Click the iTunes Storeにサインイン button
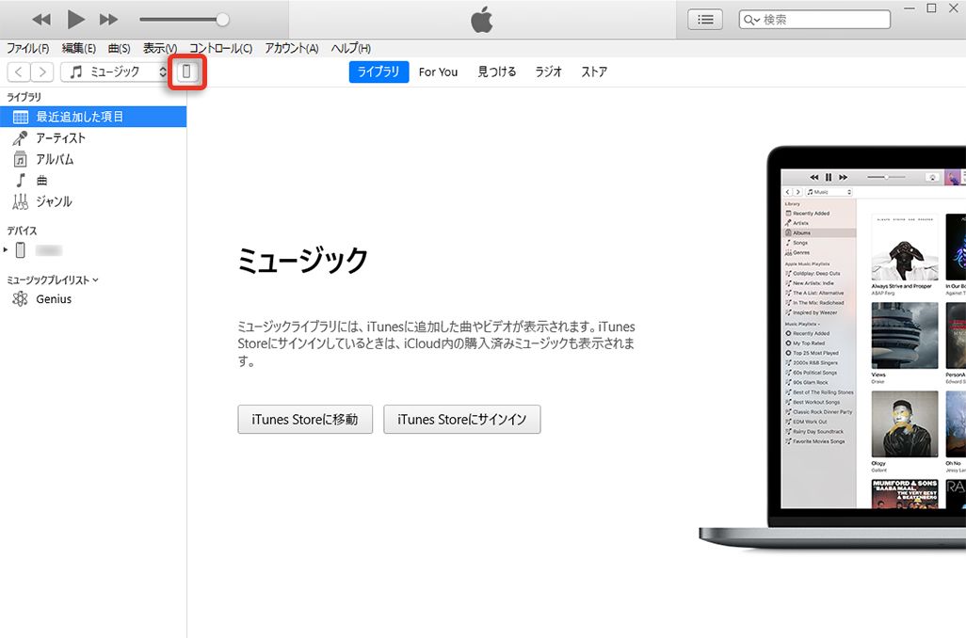966x638 pixels. (x=462, y=420)
